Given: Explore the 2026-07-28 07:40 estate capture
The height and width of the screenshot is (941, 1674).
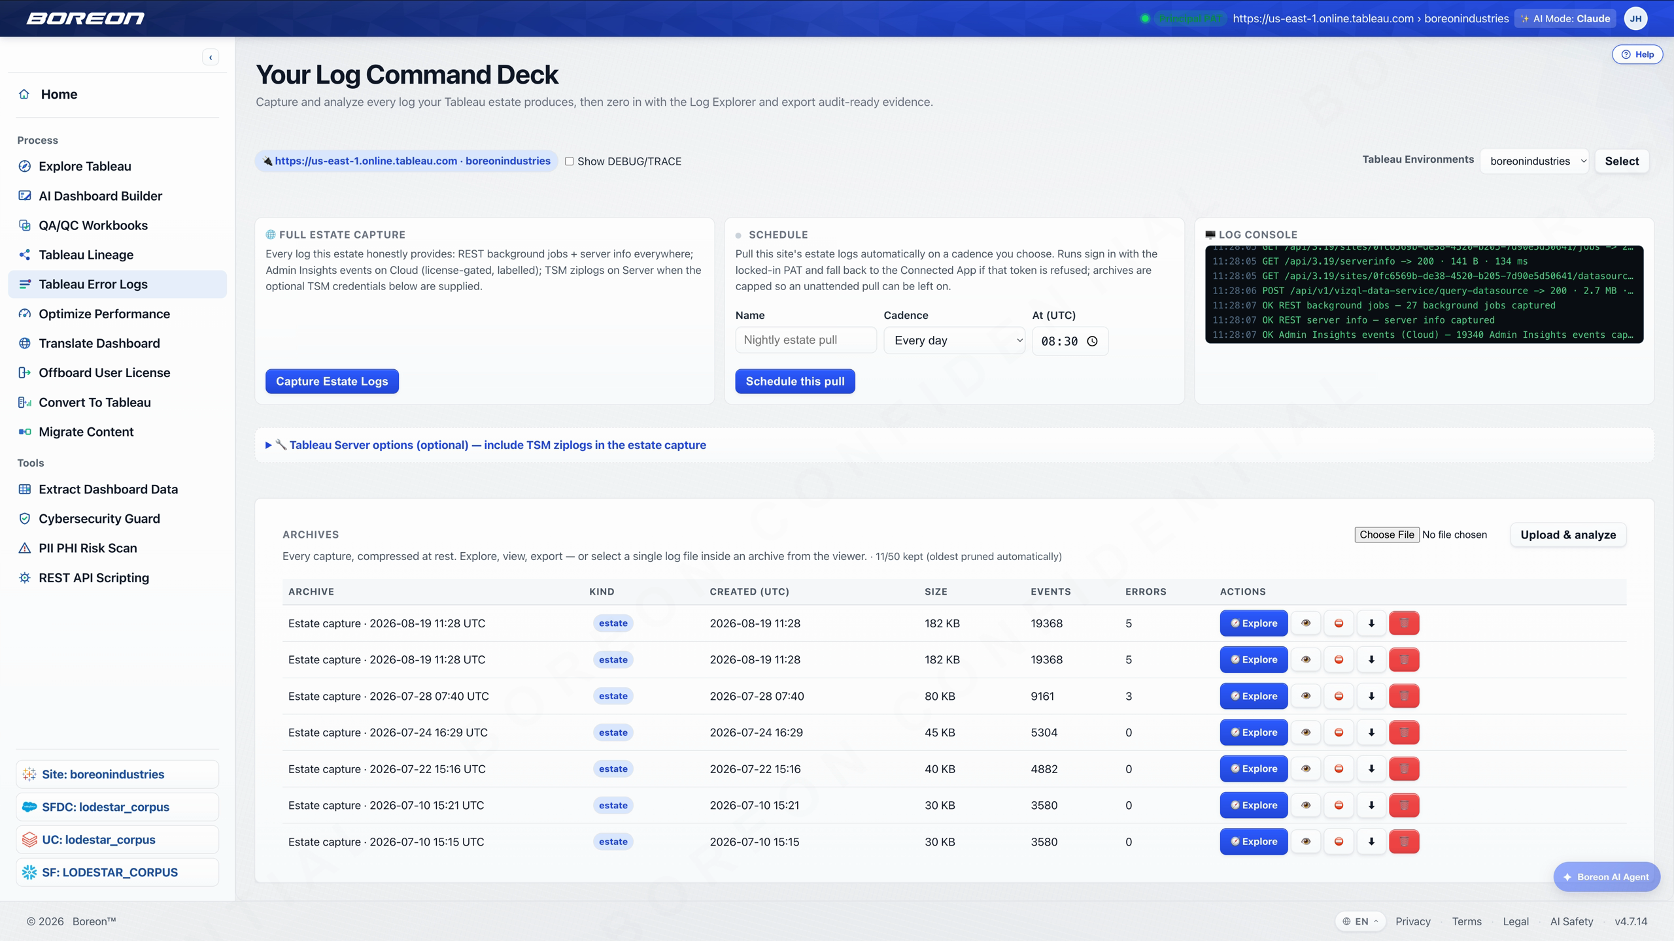Looking at the screenshot, I should tap(1254, 696).
